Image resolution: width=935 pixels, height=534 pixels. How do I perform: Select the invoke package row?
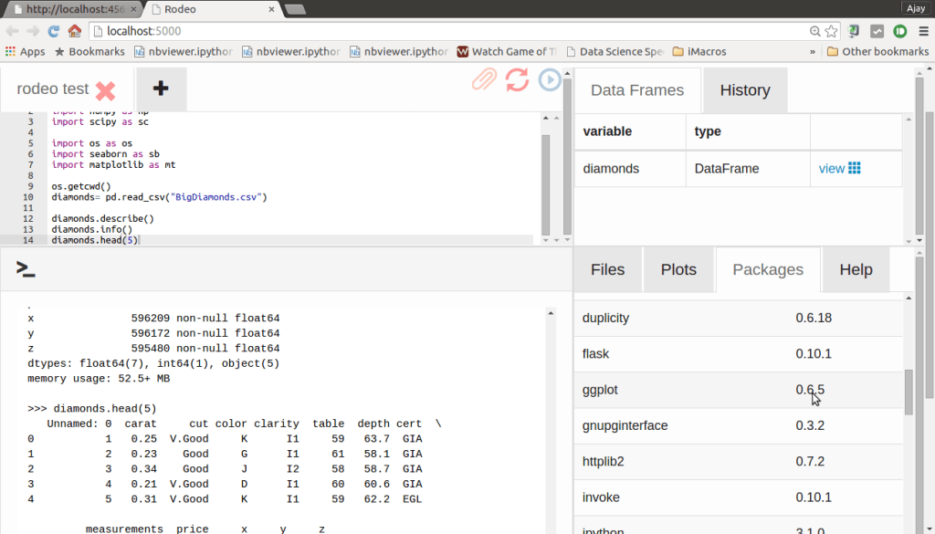coord(738,497)
